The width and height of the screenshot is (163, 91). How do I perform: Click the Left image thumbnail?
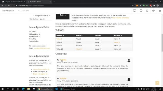coord(63,16)
